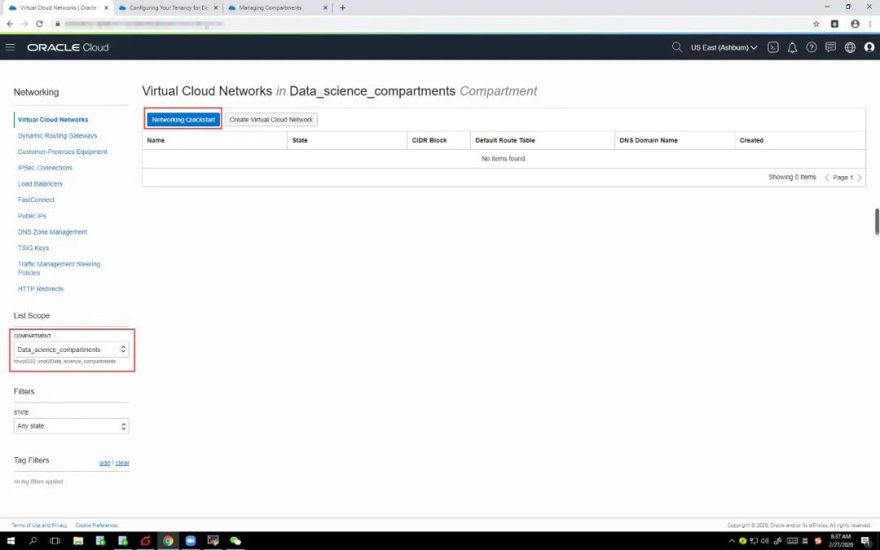Screen dimensions: 880x550
Task: Go forward with browser forward arrow
Action: click(x=24, y=24)
